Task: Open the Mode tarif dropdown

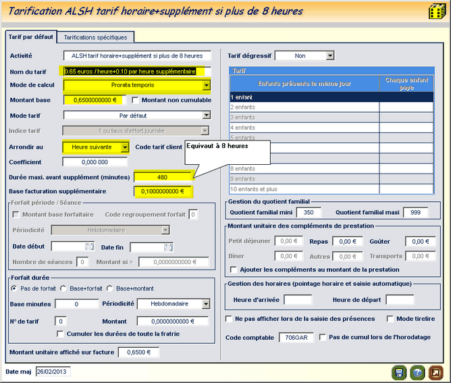Action: pyautogui.click(x=207, y=116)
